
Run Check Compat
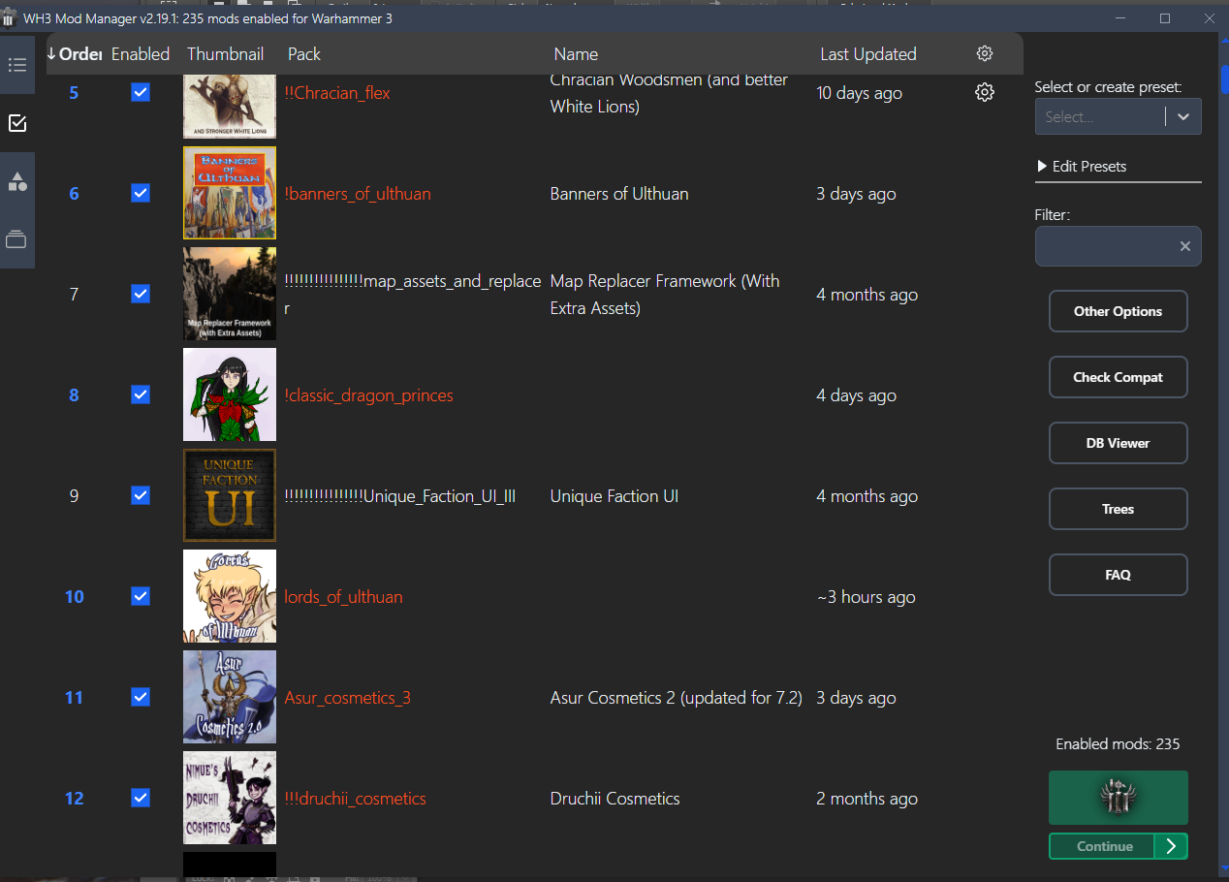point(1118,377)
